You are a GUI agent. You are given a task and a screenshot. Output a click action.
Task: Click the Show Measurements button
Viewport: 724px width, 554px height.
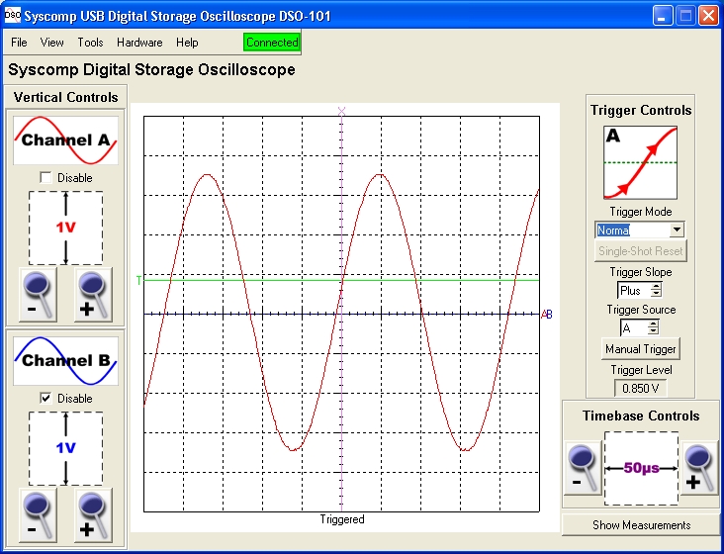click(x=641, y=524)
